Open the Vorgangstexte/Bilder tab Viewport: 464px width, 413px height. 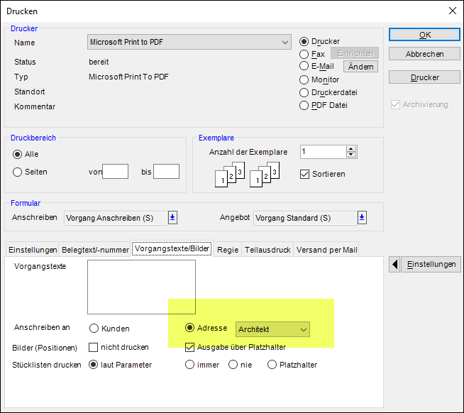click(x=172, y=248)
